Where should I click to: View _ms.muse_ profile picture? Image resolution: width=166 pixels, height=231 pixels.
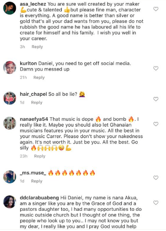(10, 177)
